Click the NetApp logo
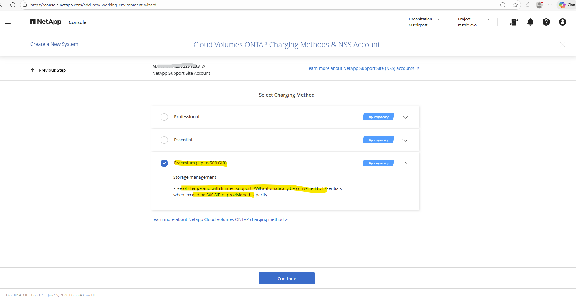 click(x=46, y=22)
